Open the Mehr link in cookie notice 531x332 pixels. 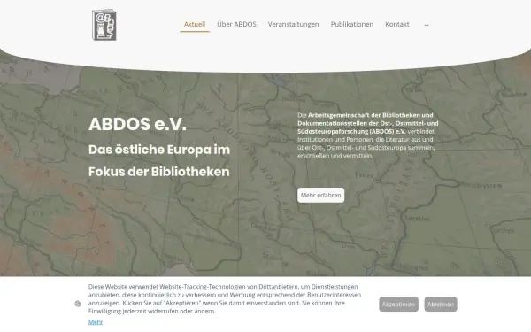click(x=96, y=322)
